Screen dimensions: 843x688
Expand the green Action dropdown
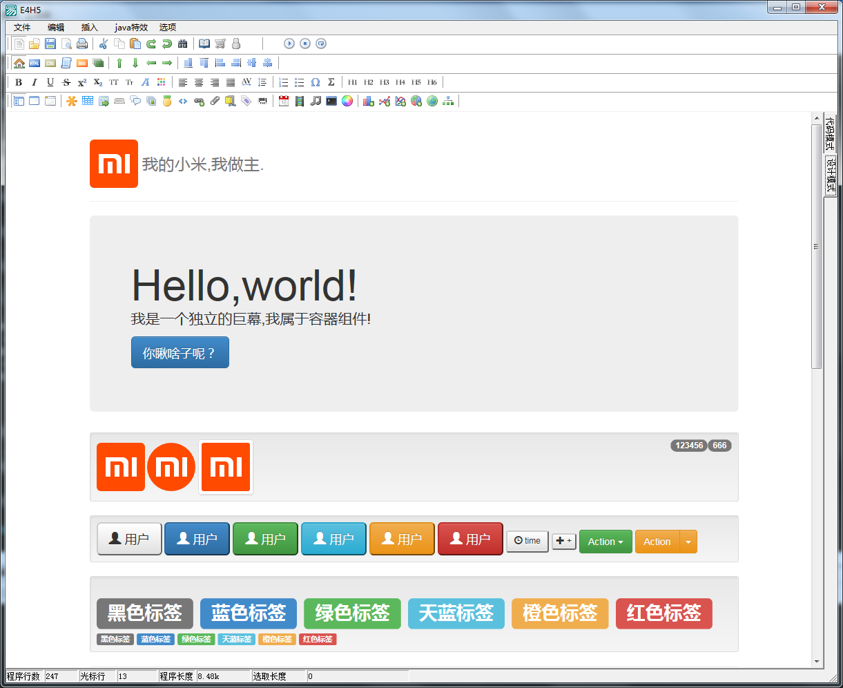(x=605, y=542)
